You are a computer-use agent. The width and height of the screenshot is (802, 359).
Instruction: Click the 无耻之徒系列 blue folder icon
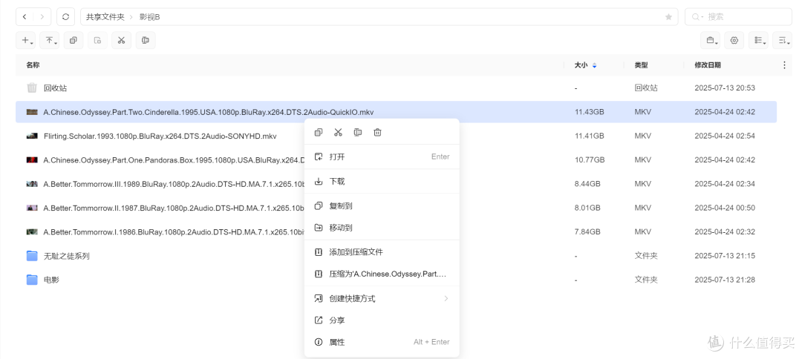32,256
